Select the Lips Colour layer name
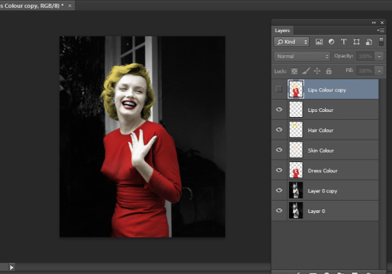The width and height of the screenshot is (392, 274). pos(321,110)
